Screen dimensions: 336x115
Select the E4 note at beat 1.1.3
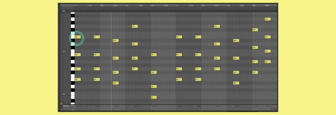(97, 37)
